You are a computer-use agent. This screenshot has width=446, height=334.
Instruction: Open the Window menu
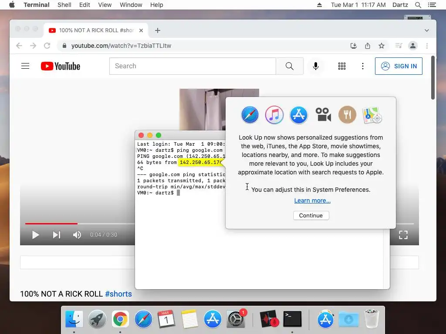131,5
